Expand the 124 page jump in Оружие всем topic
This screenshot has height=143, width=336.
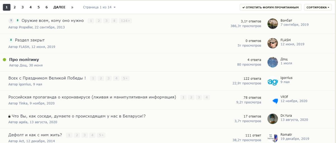125,21
